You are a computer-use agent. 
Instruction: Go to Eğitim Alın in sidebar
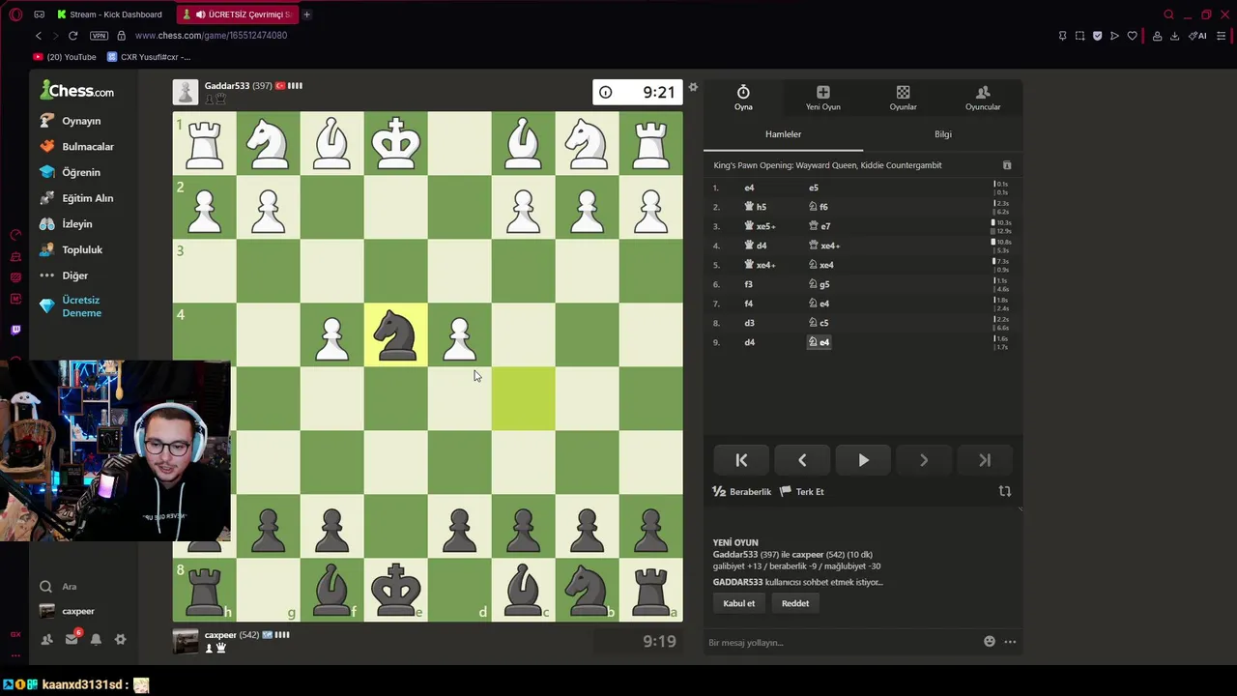click(76, 198)
